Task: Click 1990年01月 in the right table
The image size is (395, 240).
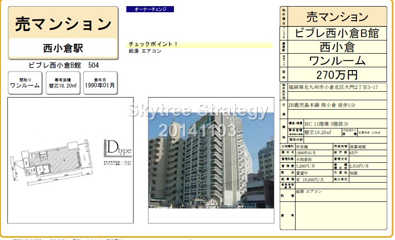Action: tap(305, 153)
